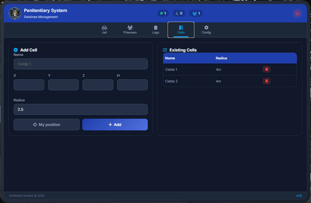
Task: Click the Existing Cells list icon
Action: [165, 50]
